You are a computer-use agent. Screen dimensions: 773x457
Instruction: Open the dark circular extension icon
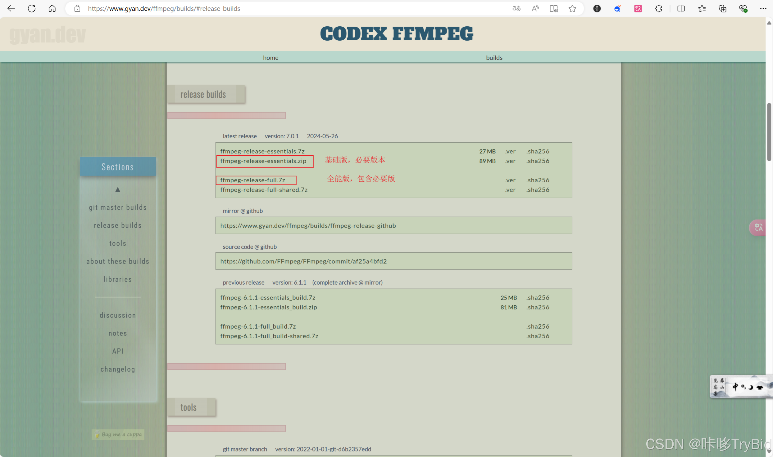(597, 8)
